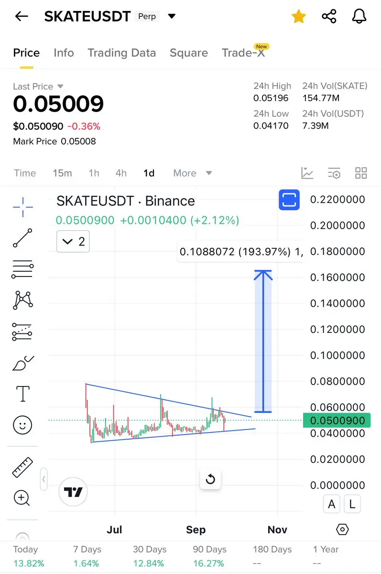Click the 24h Vol(USDT) value 7.39M

pos(316,126)
